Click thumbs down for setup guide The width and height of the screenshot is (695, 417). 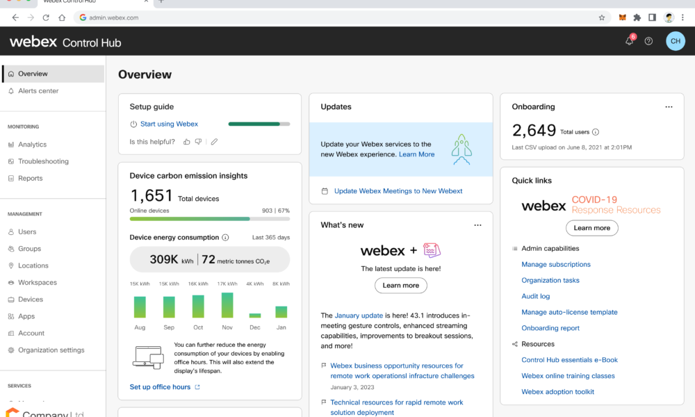click(x=198, y=142)
